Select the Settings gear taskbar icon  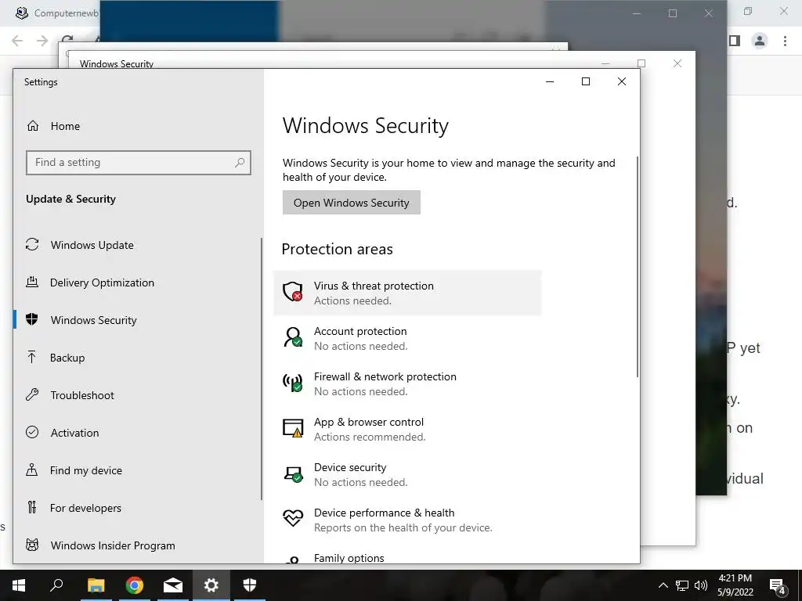[x=211, y=585]
